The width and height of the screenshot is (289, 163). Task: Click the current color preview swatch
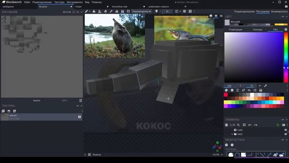coord(227,23)
